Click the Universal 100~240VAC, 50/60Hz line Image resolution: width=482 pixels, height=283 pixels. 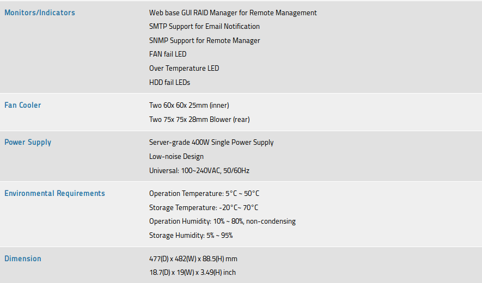[199, 171]
